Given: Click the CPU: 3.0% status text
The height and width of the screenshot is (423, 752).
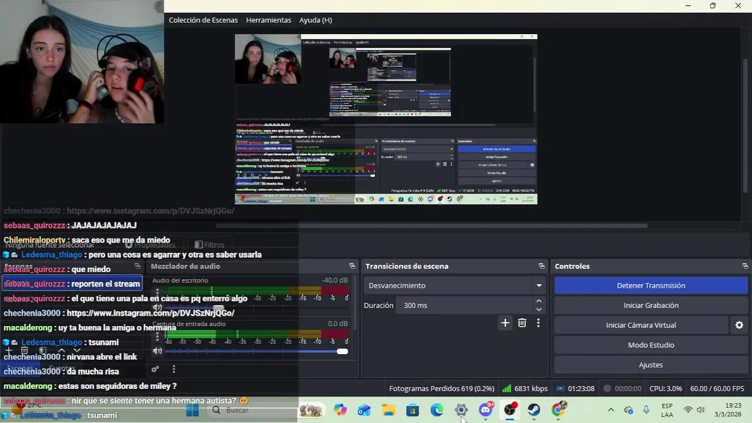Looking at the screenshot, I should (666, 388).
